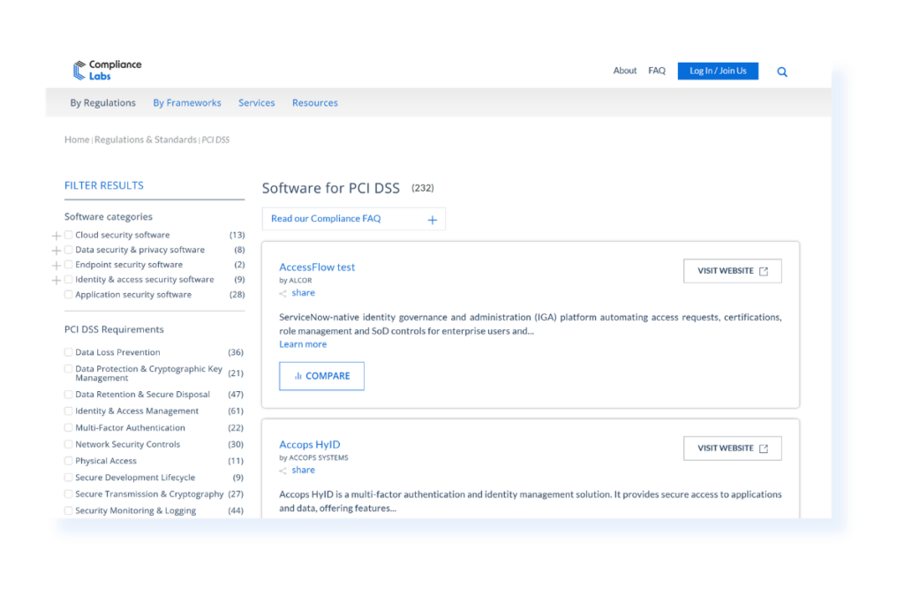Click the plus icon on Compliance FAQ

432,220
